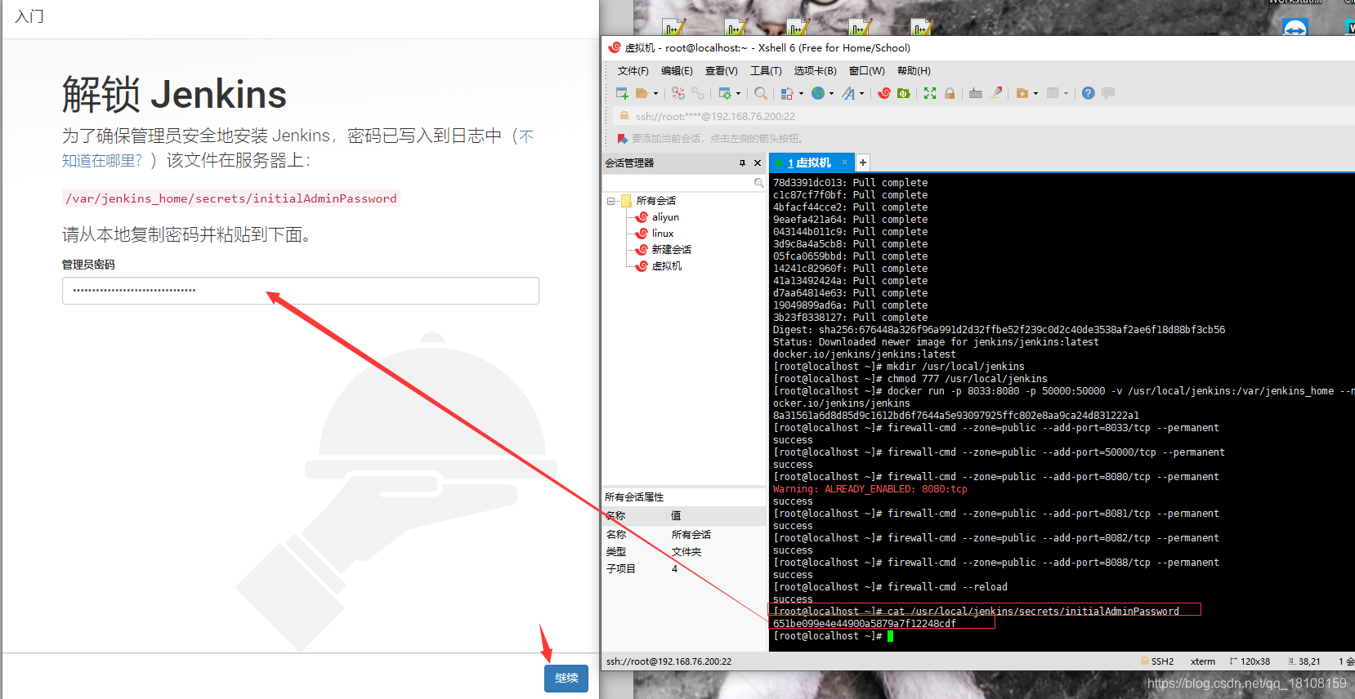The image size is (1355, 699).
Task: Open the 选项卡(B) menu
Action: tap(815, 71)
